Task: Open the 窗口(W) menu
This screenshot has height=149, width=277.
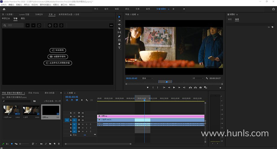Action: 64,5
